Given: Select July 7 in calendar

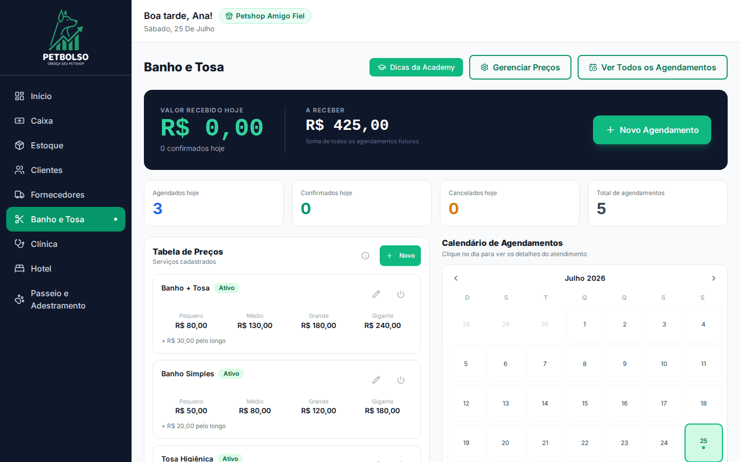Looking at the screenshot, I should click(545, 364).
